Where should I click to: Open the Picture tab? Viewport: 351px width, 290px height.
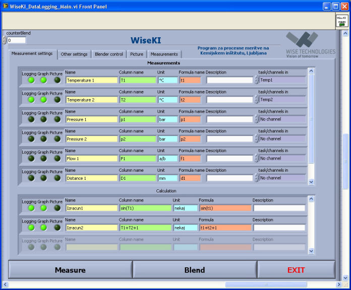(x=137, y=54)
